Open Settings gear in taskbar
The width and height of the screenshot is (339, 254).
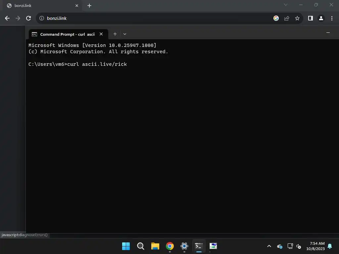(x=184, y=246)
